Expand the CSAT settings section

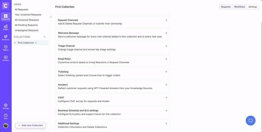[x=166, y=98]
